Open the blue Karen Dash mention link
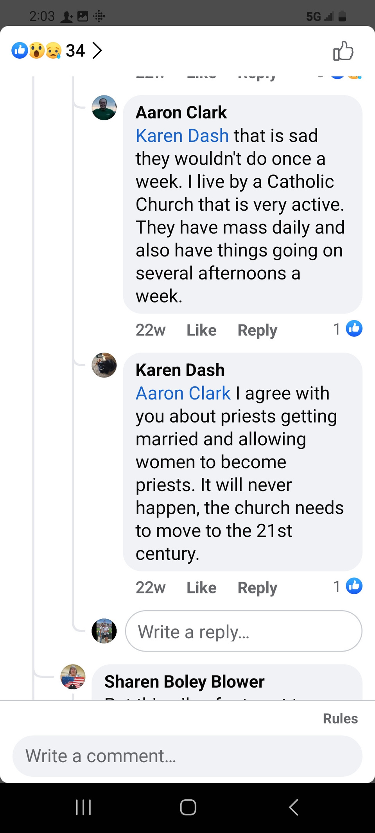This screenshot has width=375, height=833. (182, 136)
